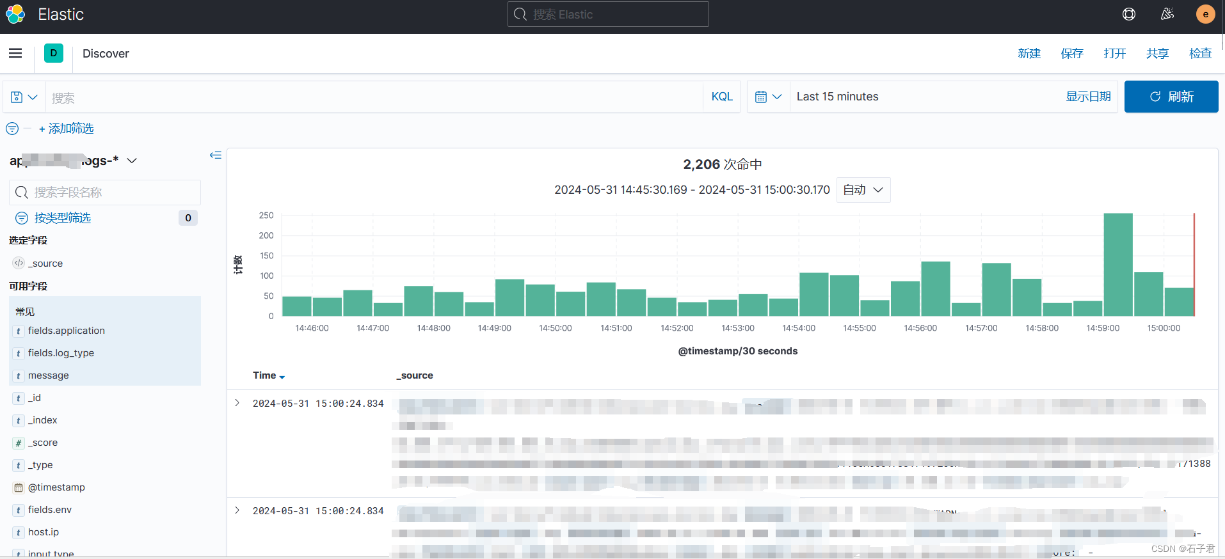Click the _id field type icon

19,398
